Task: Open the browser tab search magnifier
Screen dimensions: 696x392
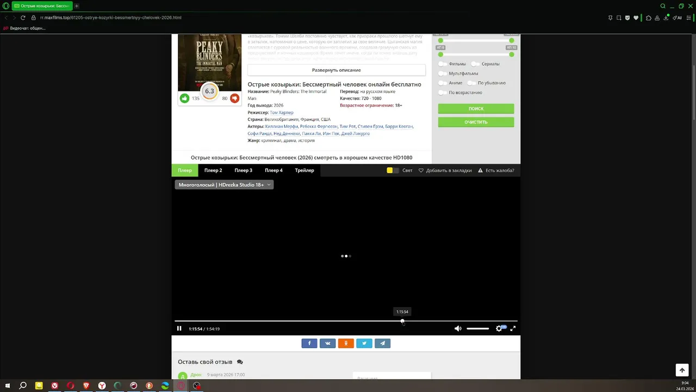Action: pyautogui.click(x=662, y=6)
